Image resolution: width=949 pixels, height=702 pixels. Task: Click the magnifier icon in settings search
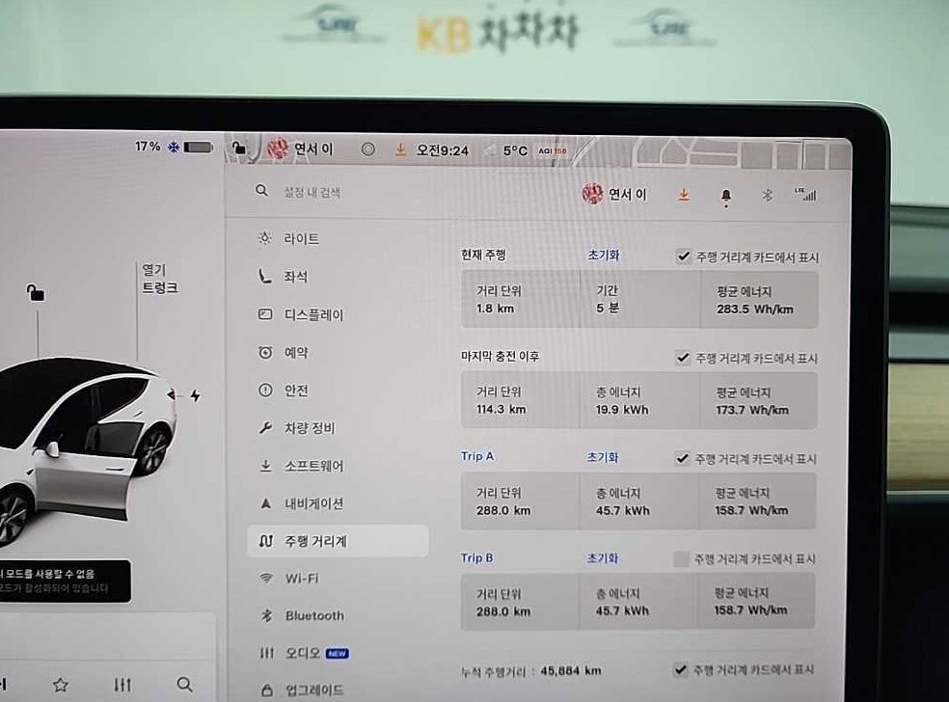[x=261, y=191]
